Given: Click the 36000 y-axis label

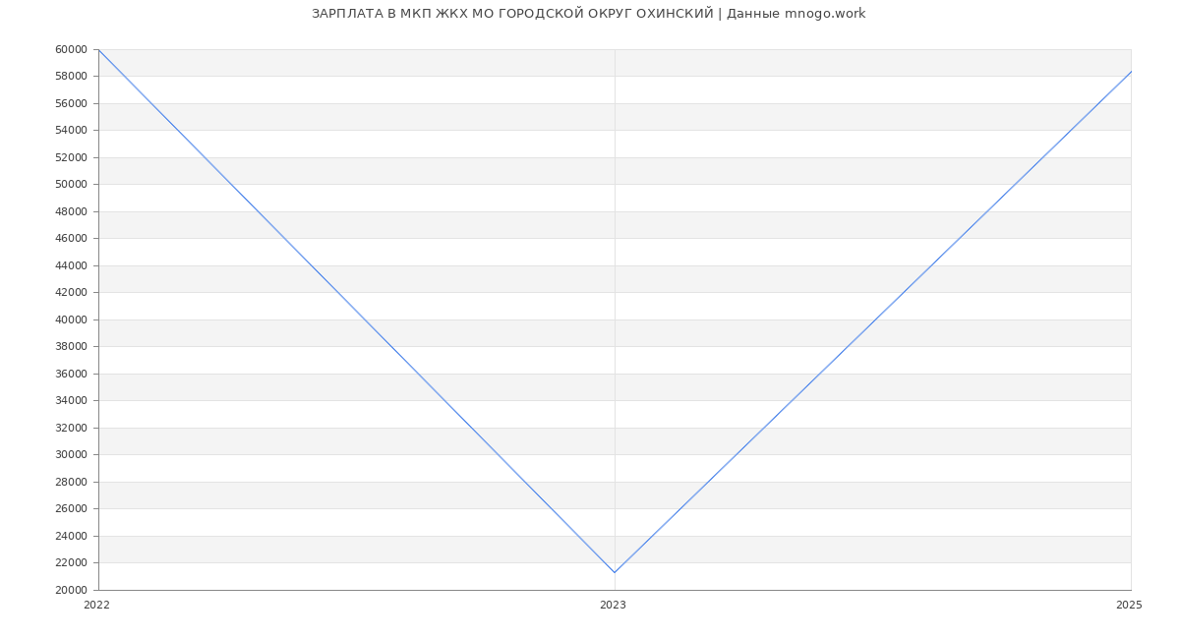Looking at the screenshot, I should [72, 374].
